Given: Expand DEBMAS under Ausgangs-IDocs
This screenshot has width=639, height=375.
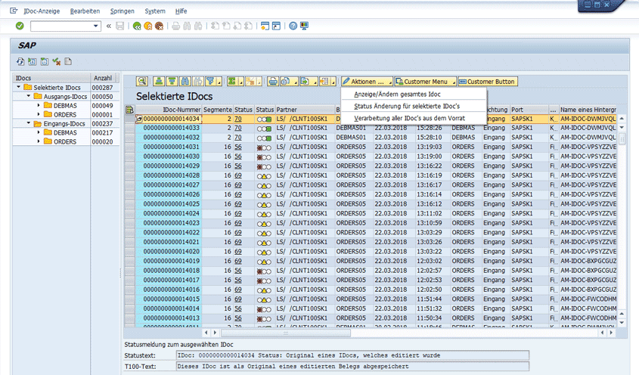Looking at the screenshot, I should (39, 105).
